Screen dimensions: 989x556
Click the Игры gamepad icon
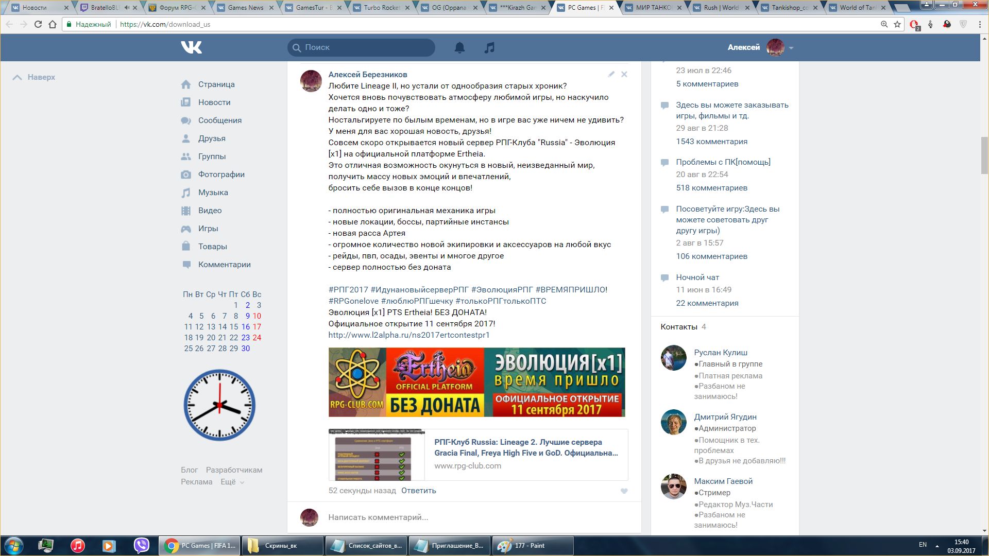click(x=186, y=229)
